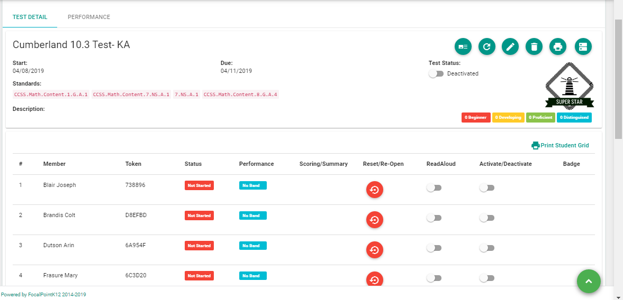Enable ReadAloud for Frasure Mary
This screenshot has width=623, height=300.
[x=434, y=278]
